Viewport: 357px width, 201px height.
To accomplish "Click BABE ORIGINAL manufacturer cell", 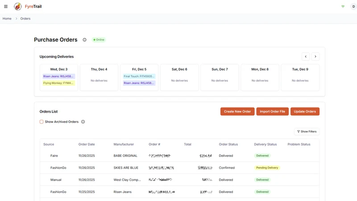I will pos(125,155).
